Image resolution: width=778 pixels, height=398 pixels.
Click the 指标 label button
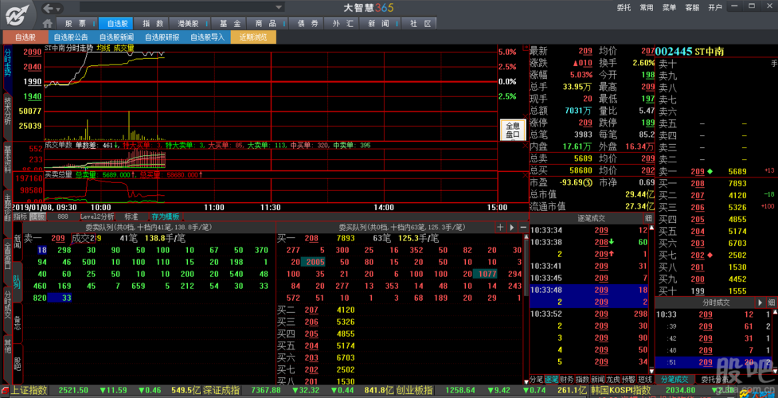21,217
